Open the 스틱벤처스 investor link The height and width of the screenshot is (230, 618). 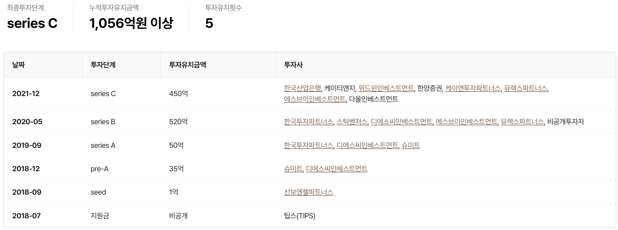pyautogui.click(x=352, y=122)
